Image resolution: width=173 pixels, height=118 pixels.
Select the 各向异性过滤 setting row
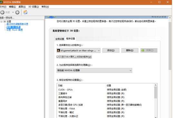(x=105, y=97)
